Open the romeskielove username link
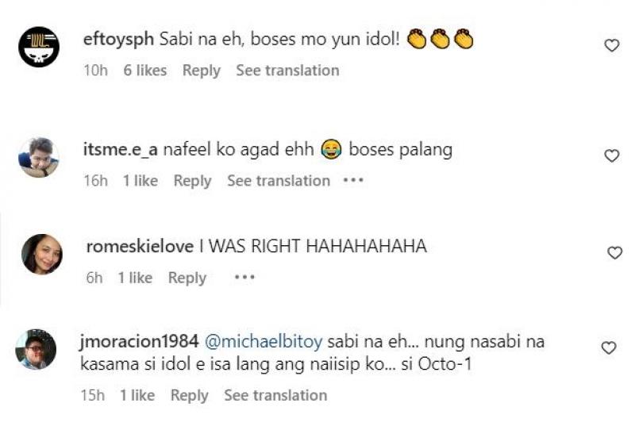 coord(139,247)
